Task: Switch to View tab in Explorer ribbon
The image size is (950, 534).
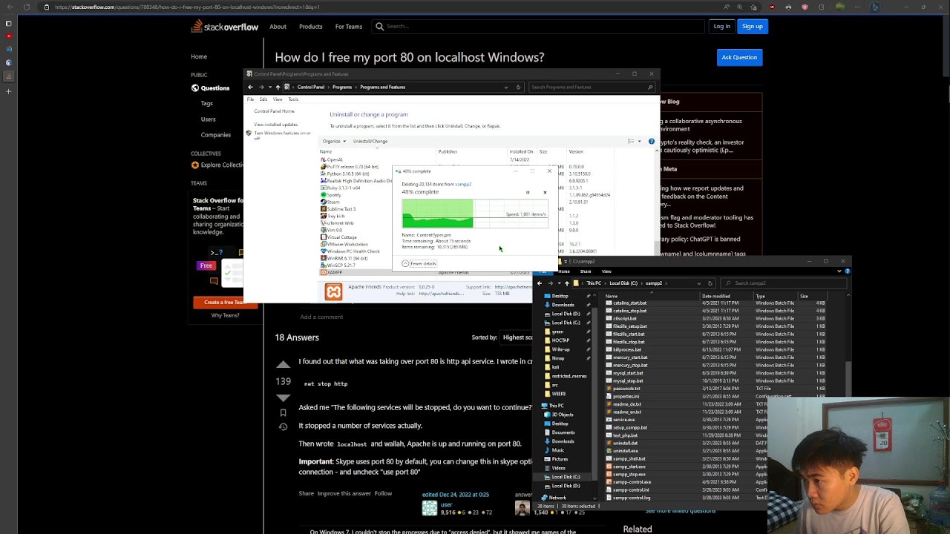Action: coord(606,271)
